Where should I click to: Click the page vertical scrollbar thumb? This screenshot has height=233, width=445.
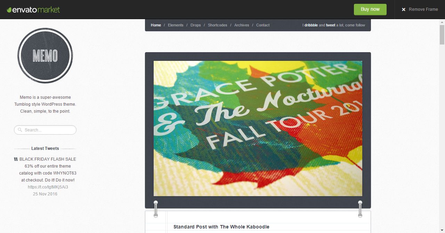click(442, 35)
